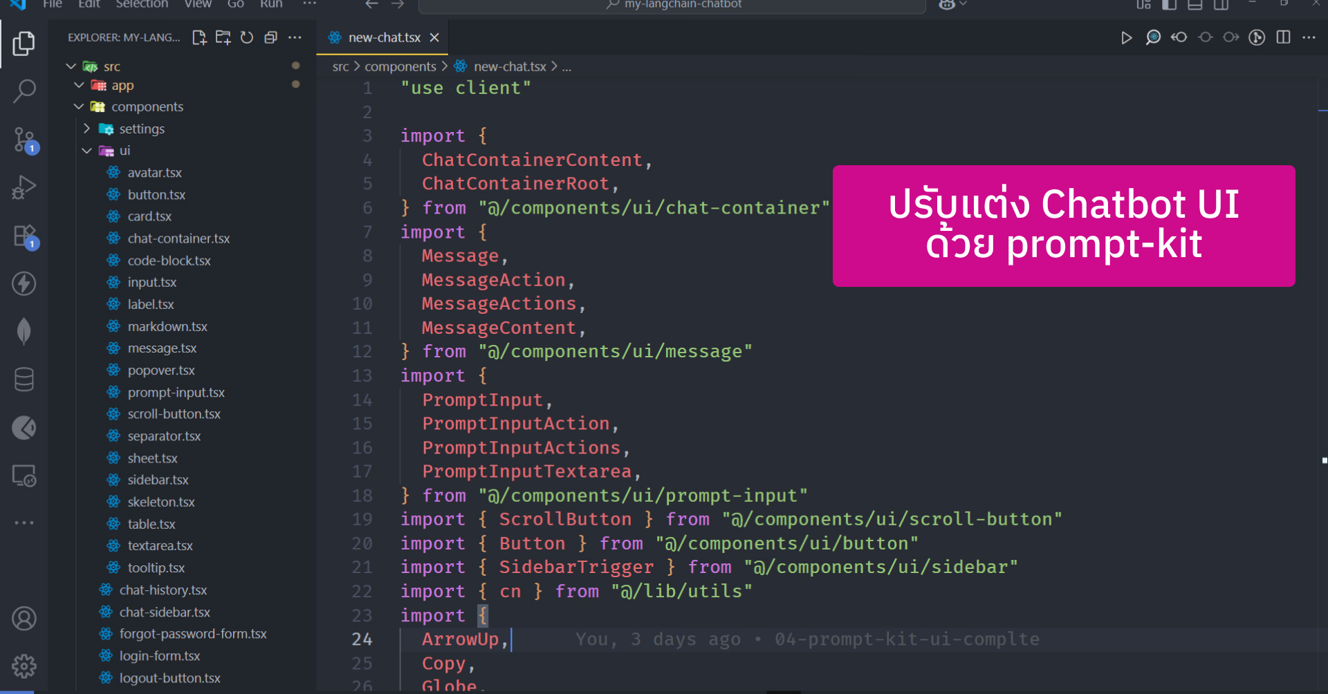Open scroll-button.tsx file
This screenshot has height=694, width=1328.
174,414
